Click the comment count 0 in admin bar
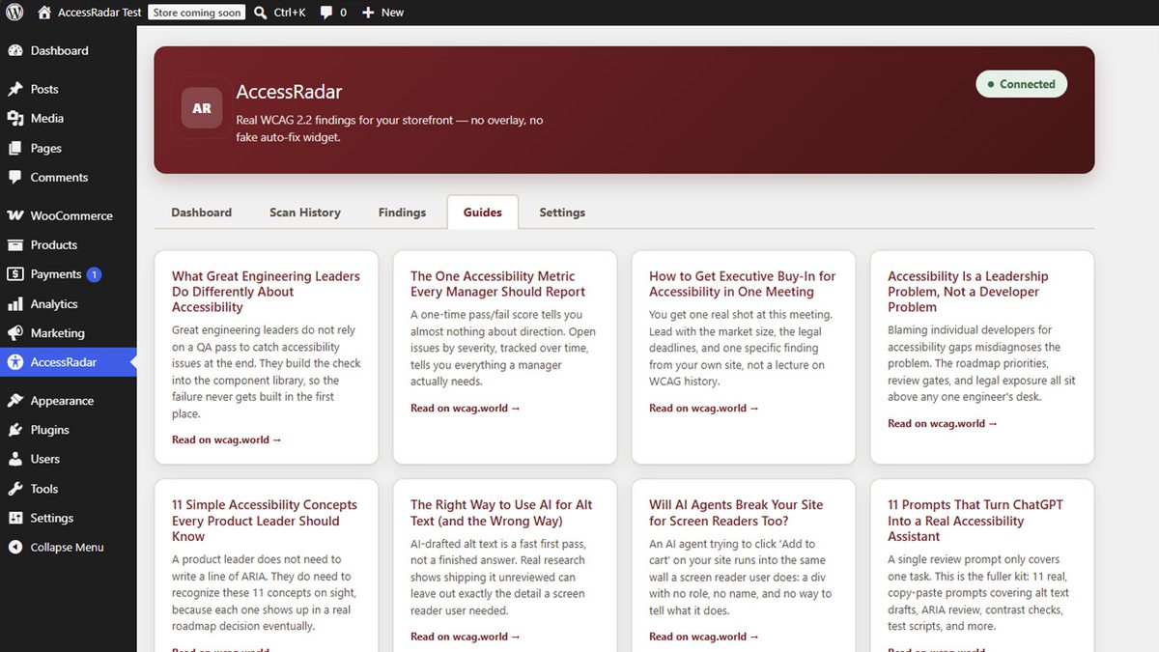Screen dimensions: 1159x652 [x=343, y=13]
